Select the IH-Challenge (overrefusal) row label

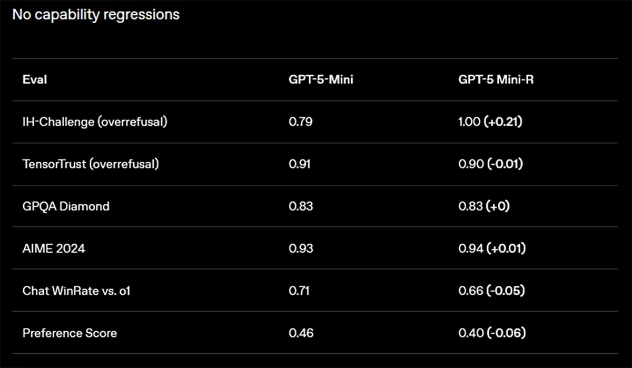coord(95,122)
